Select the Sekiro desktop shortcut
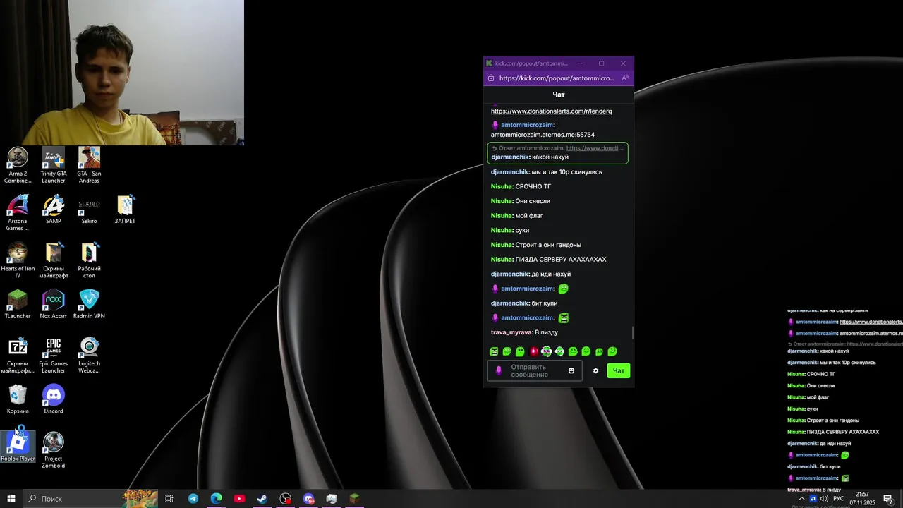 tap(89, 209)
